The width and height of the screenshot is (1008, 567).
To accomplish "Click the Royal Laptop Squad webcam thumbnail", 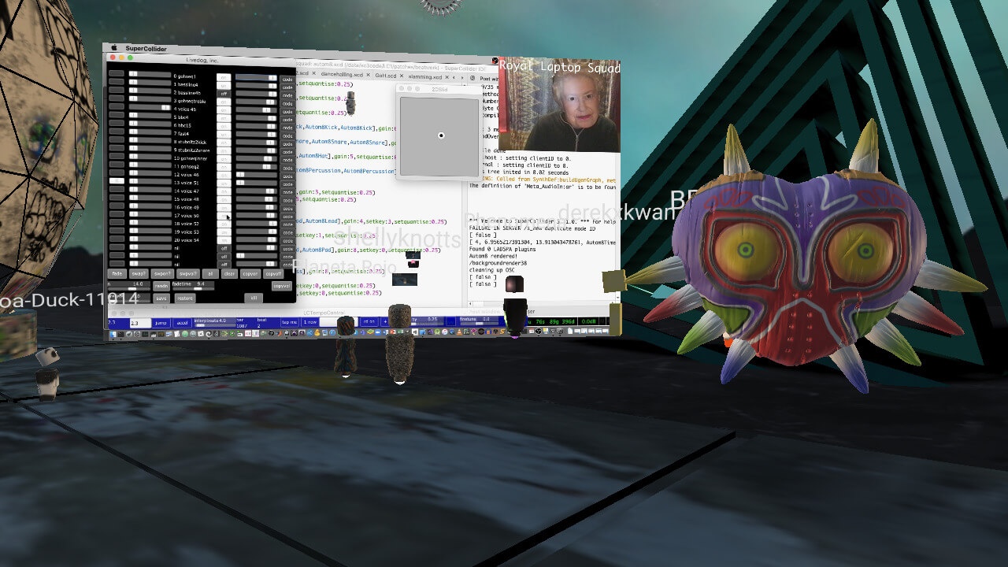I will (x=559, y=105).
